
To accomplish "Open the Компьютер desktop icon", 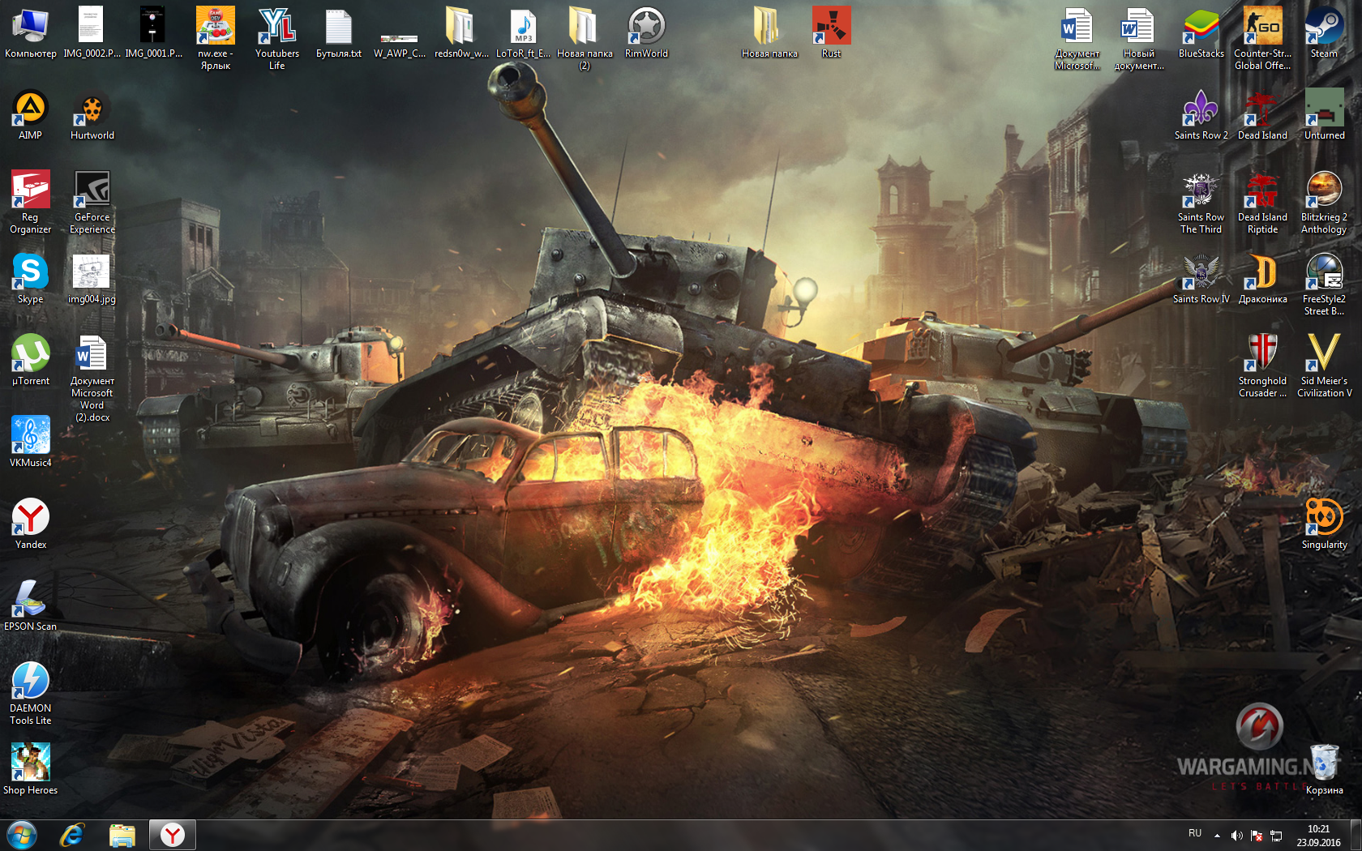I will point(31,32).
